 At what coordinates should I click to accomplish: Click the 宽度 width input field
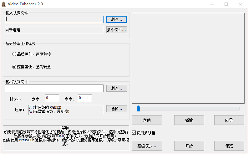(52, 98)
